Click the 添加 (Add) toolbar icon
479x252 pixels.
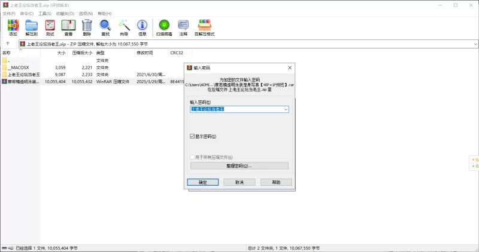(x=13, y=27)
